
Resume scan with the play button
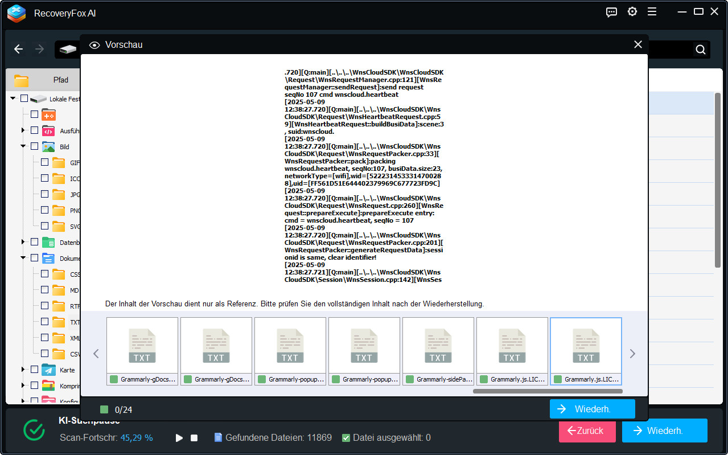point(179,438)
